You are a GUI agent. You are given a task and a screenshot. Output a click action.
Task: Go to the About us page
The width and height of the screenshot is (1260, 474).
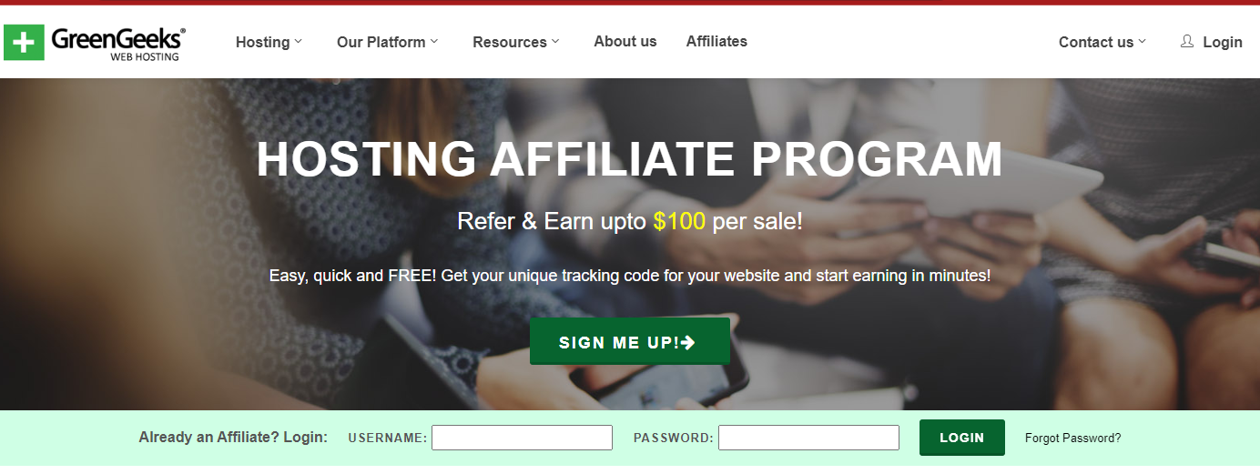click(x=625, y=41)
